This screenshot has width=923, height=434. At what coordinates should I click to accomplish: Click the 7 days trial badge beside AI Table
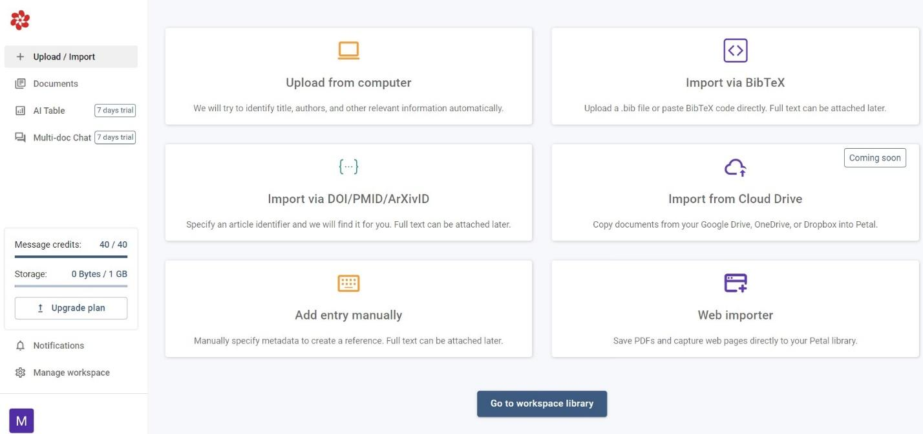tap(115, 110)
